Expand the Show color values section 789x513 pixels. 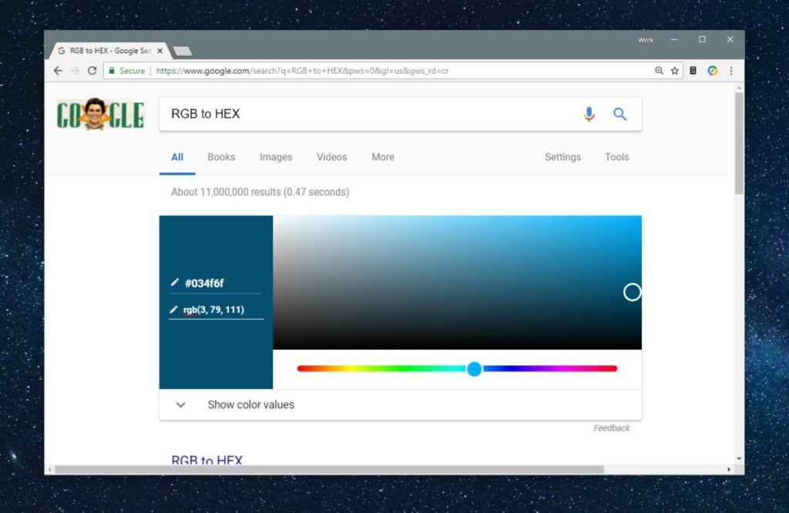pyautogui.click(x=180, y=405)
